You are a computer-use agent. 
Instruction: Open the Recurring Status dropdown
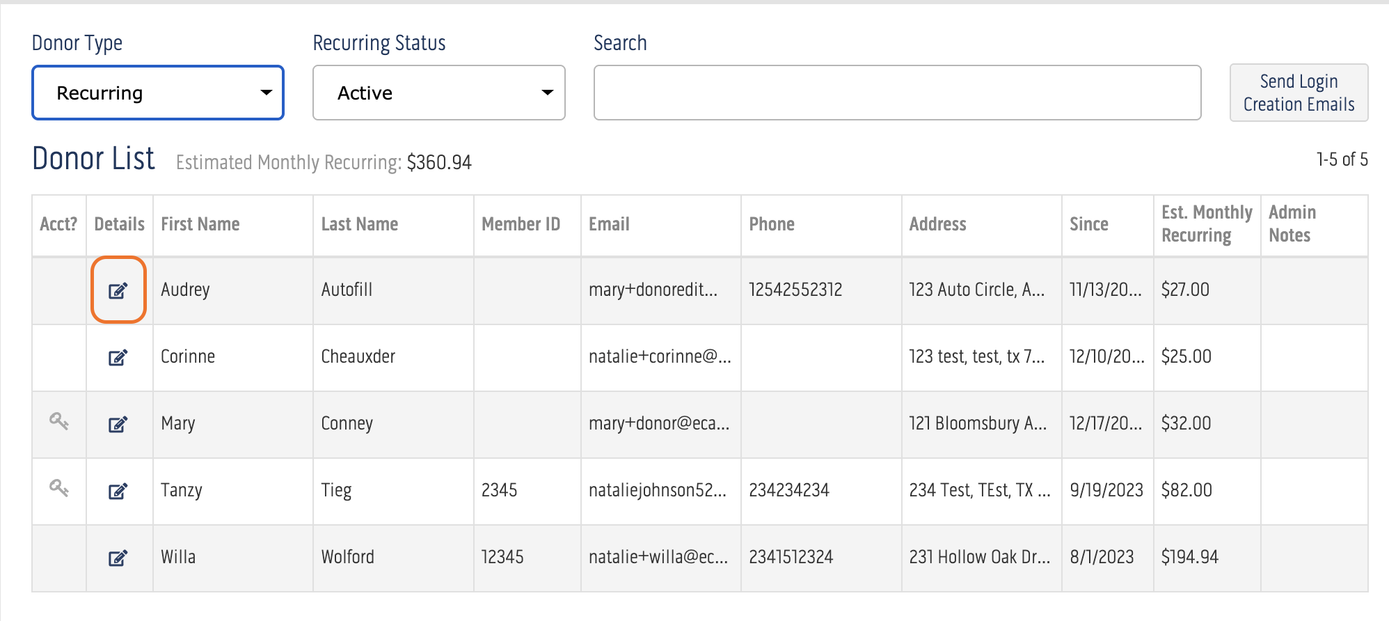[x=438, y=93]
